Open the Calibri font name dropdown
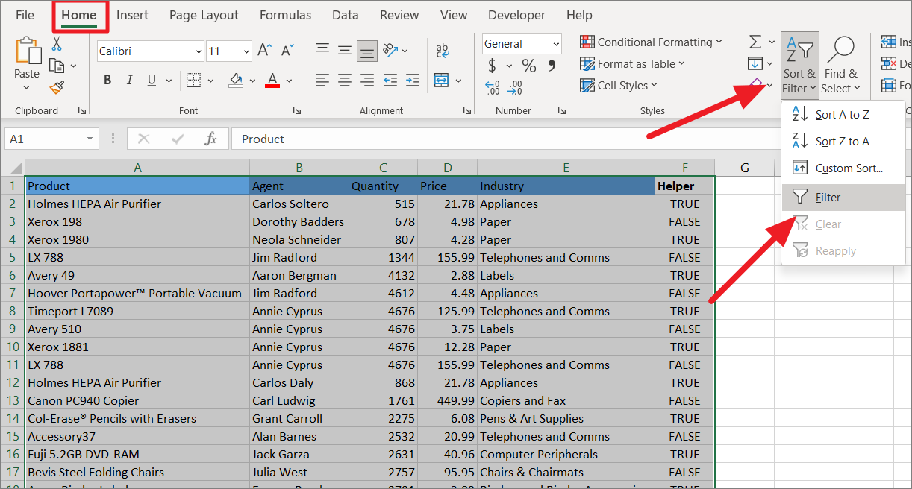Screen dimensions: 912x489 coord(199,51)
